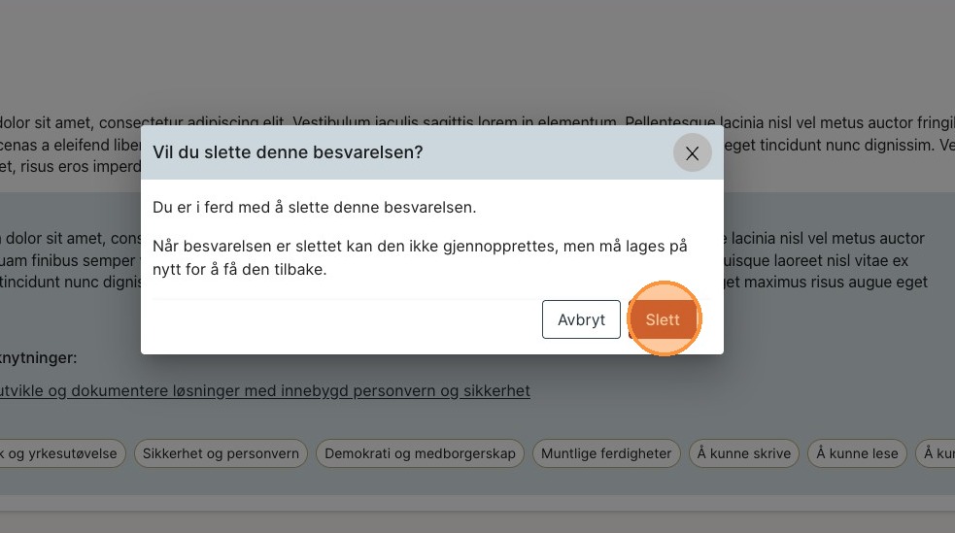Select the cut-off tag after 'Å kunne lese'
Screen dimensions: 955x533
point(938,453)
